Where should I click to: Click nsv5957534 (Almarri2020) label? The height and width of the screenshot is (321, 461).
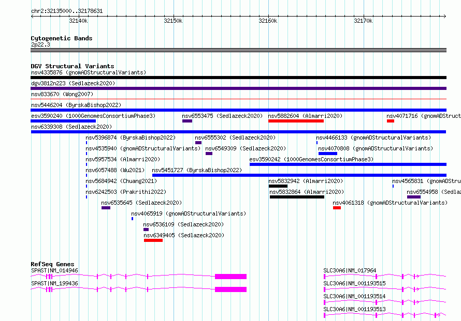pos(123,159)
